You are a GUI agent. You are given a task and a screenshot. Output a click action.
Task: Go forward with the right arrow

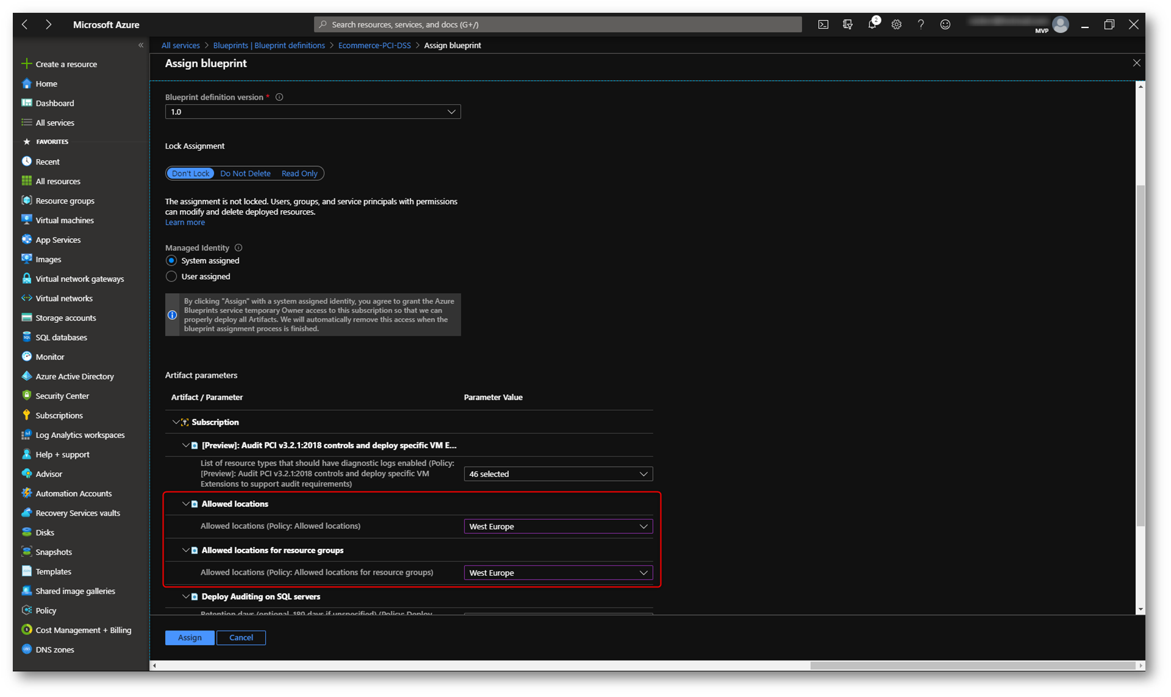point(48,24)
